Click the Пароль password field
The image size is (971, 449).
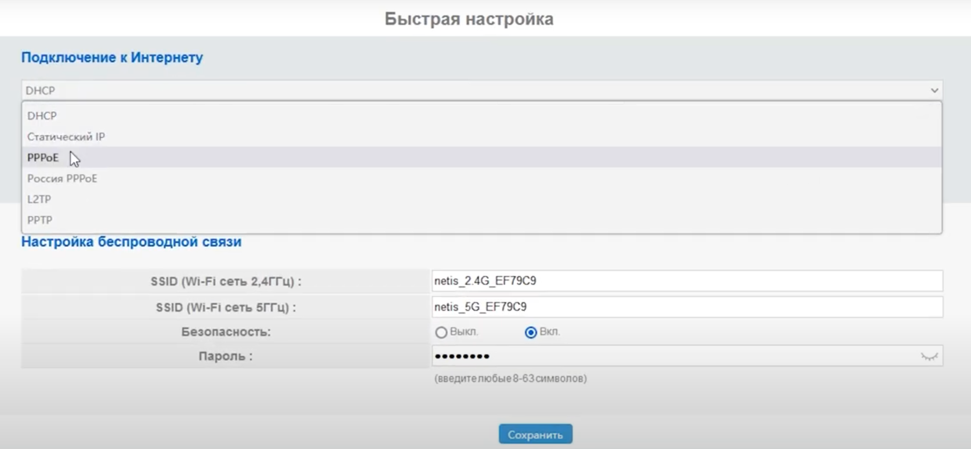[x=687, y=356]
